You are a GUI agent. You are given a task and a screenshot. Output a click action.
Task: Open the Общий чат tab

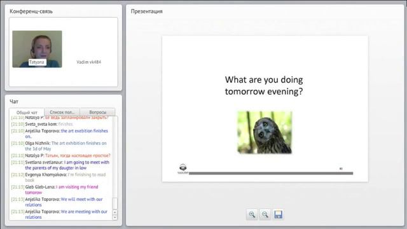point(27,113)
